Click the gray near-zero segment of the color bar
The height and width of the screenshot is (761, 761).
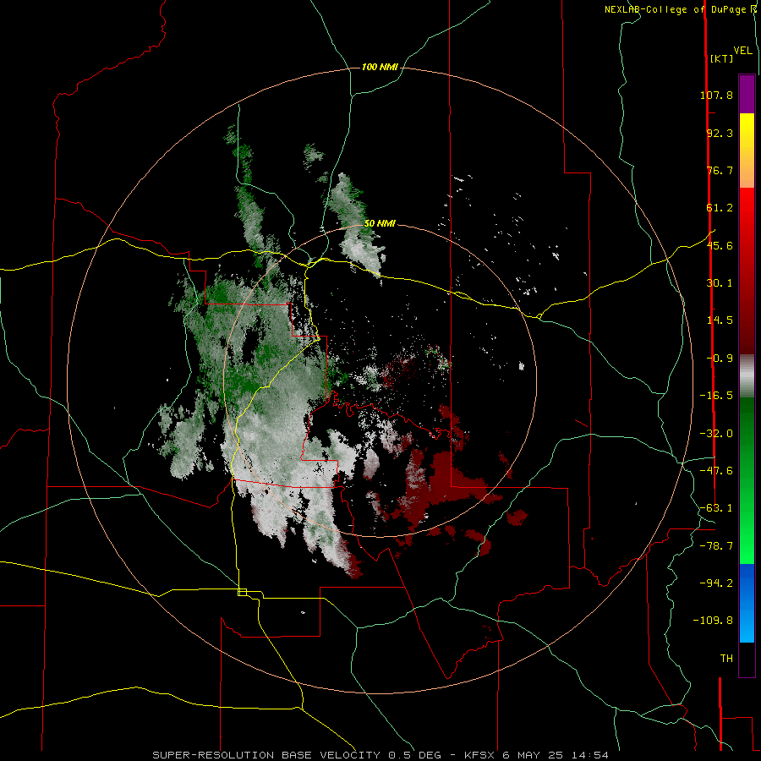click(747, 375)
